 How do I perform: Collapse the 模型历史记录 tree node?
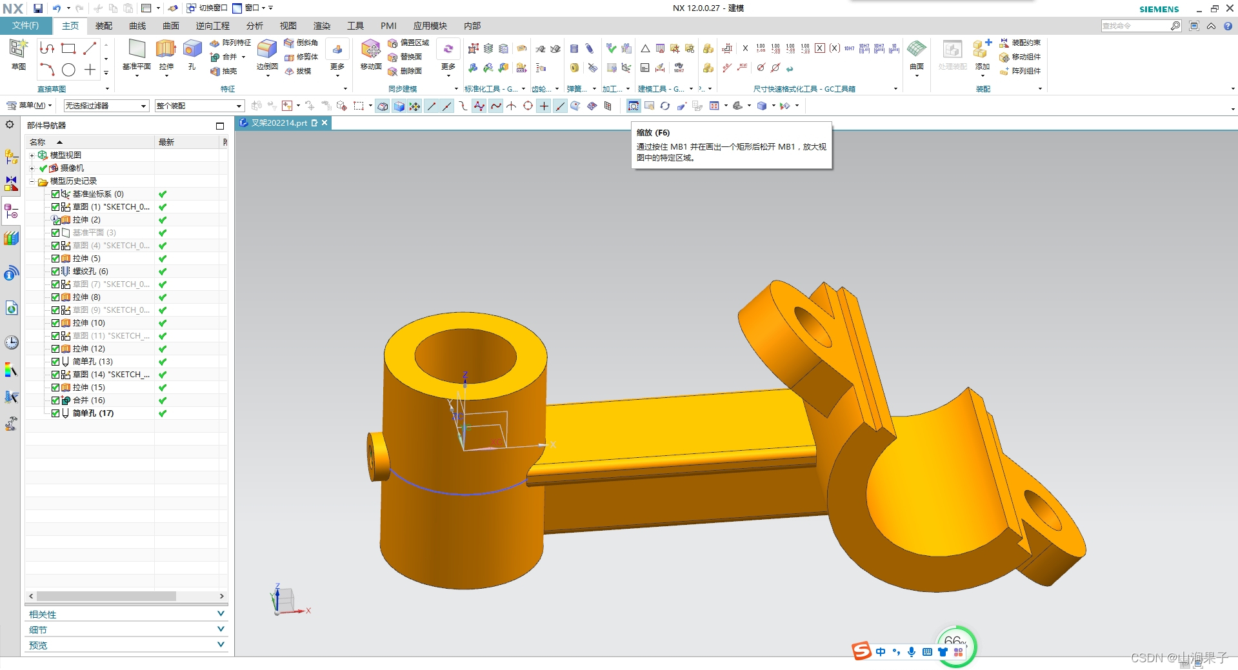32,181
